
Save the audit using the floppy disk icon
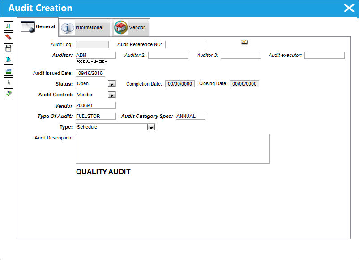click(9, 48)
